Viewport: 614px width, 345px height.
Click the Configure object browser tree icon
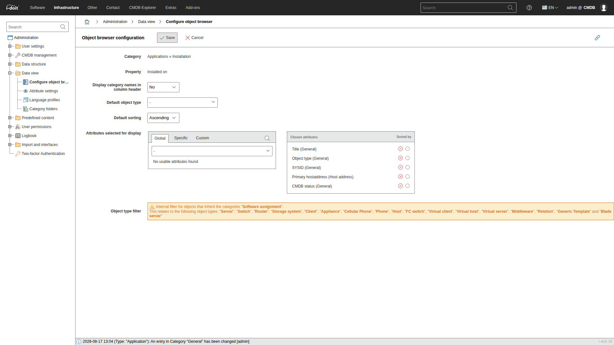(26, 82)
